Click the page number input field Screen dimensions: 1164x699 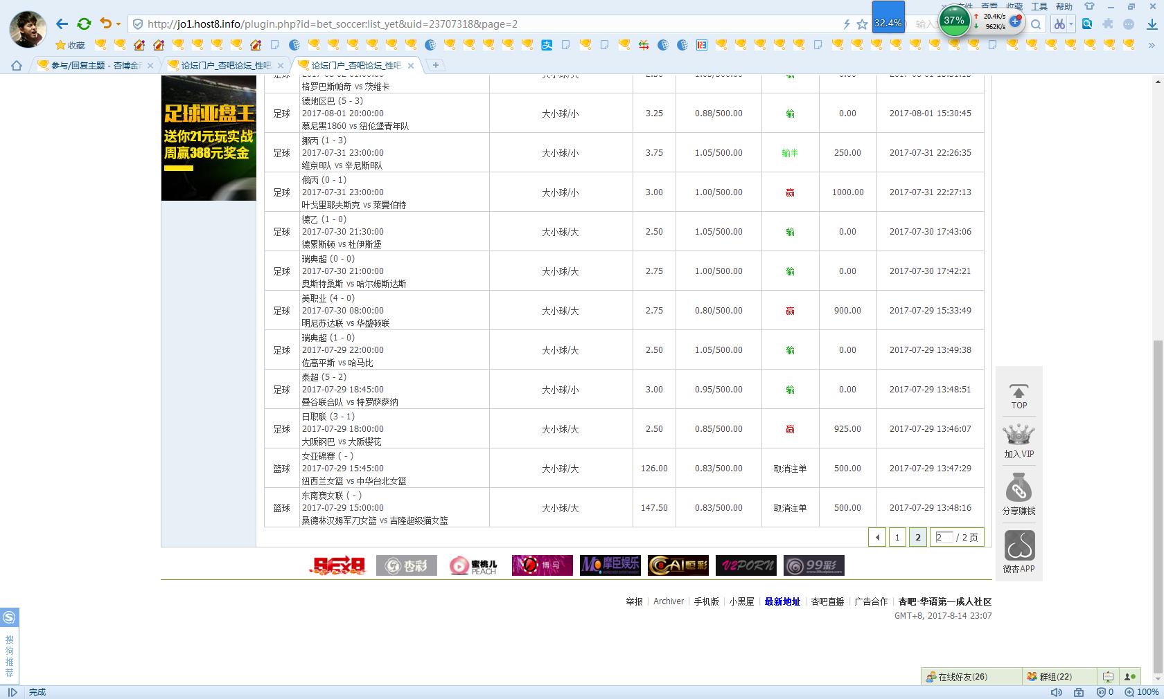point(944,537)
